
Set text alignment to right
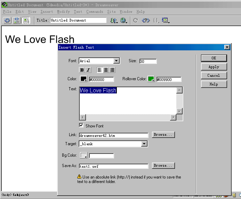click(x=112, y=70)
